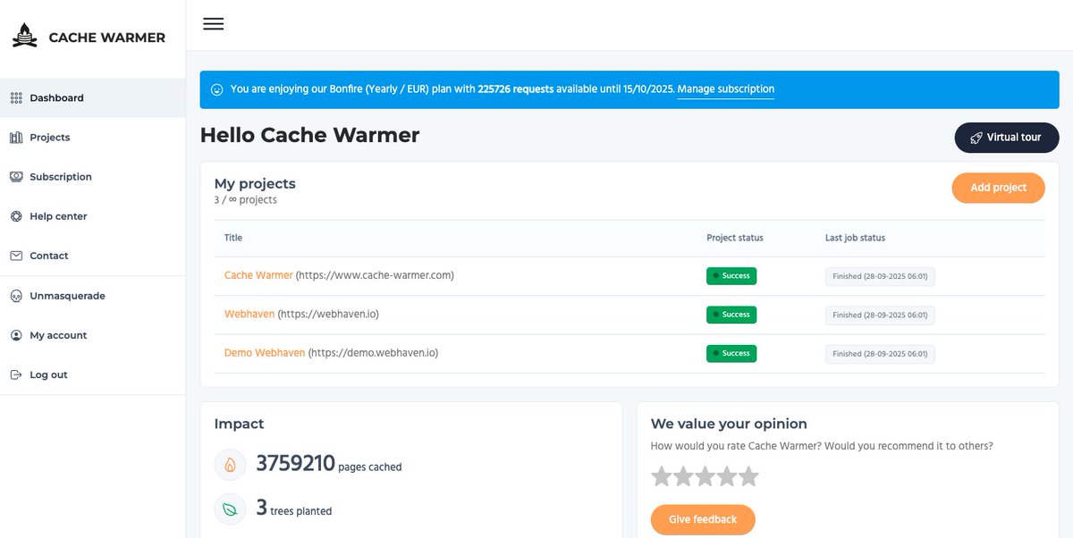
Task: Click the Projects books icon
Action: (16, 138)
